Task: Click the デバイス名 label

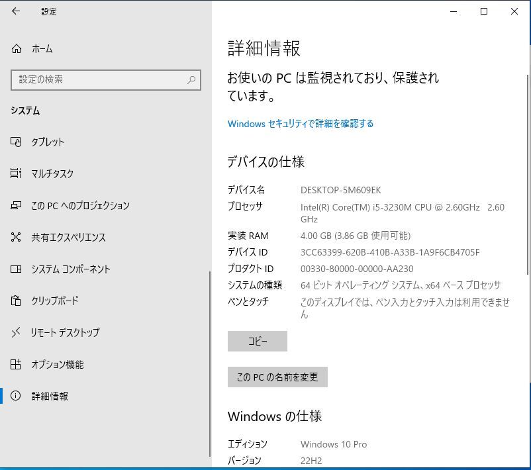Action: tap(246, 190)
